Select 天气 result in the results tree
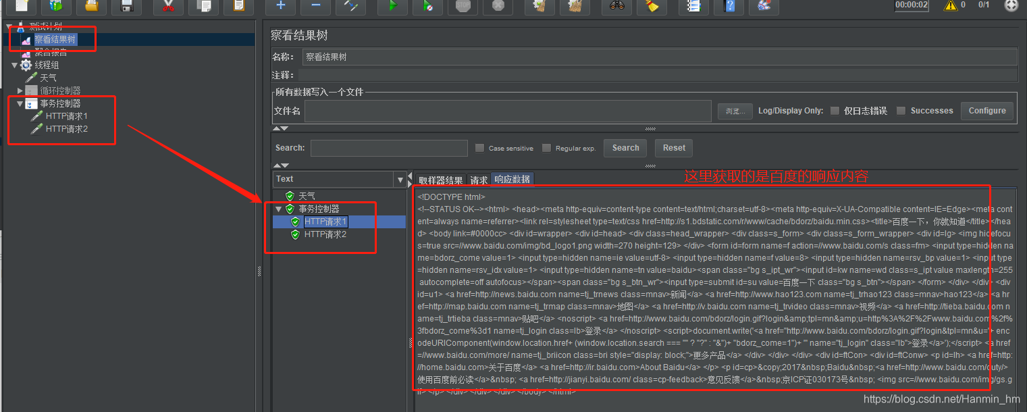 (x=307, y=196)
